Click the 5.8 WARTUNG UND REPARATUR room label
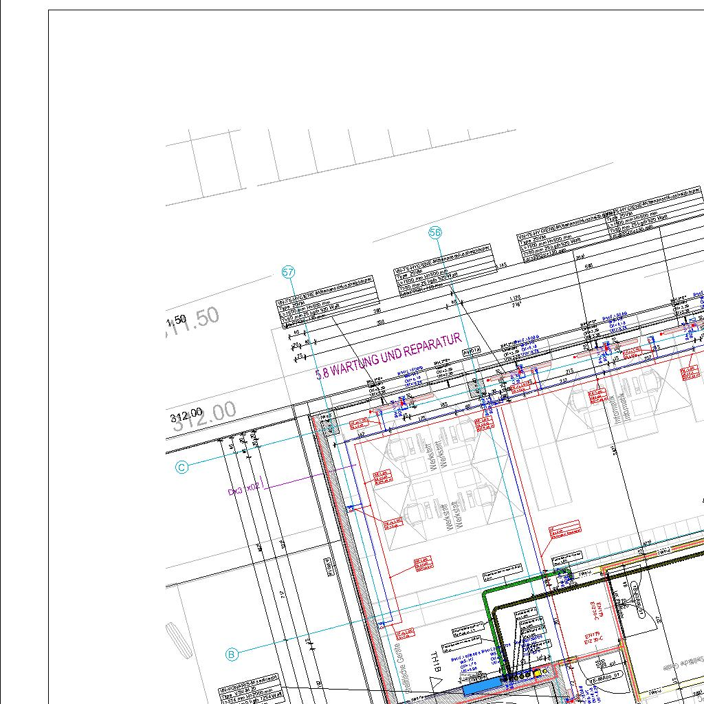704x704 pixels. [x=388, y=357]
